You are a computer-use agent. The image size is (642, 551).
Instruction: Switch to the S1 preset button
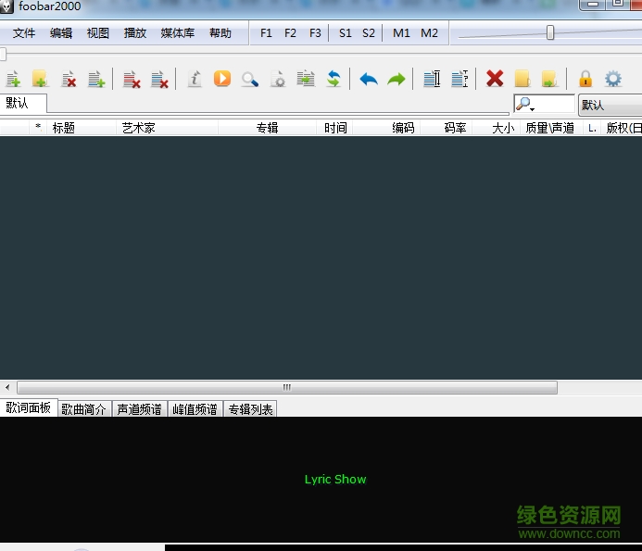(x=345, y=33)
